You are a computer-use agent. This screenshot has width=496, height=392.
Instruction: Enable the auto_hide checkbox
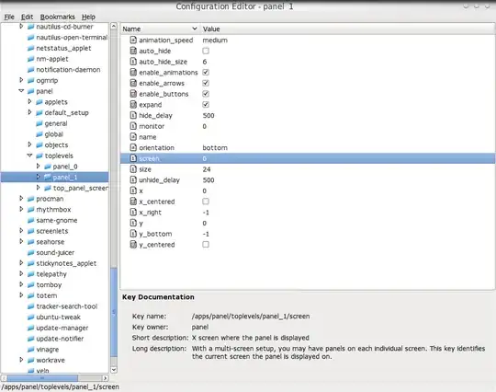click(x=206, y=51)
